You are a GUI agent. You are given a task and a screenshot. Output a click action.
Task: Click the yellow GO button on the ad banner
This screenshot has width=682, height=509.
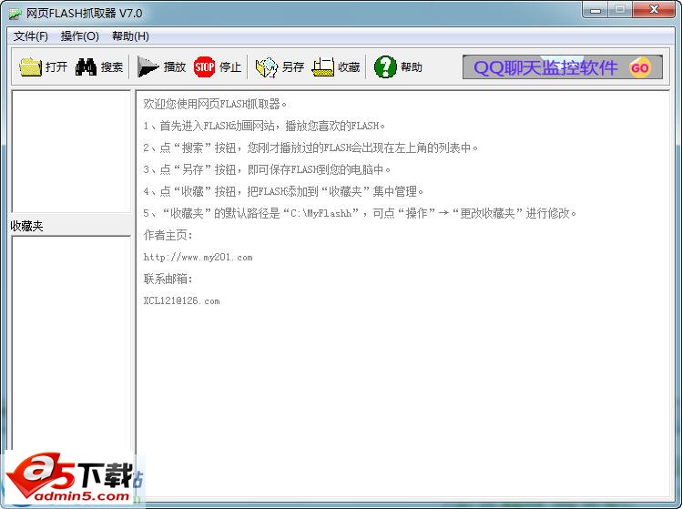point(639,67)
